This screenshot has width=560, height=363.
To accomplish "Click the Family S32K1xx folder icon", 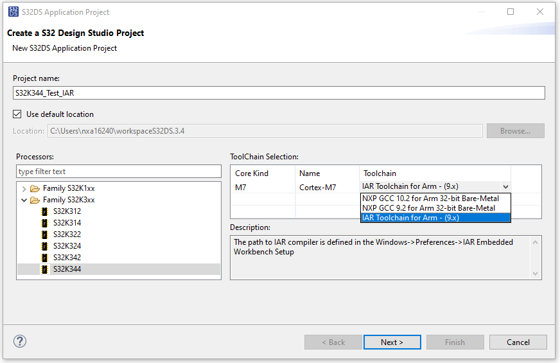I will click(35, 188).
